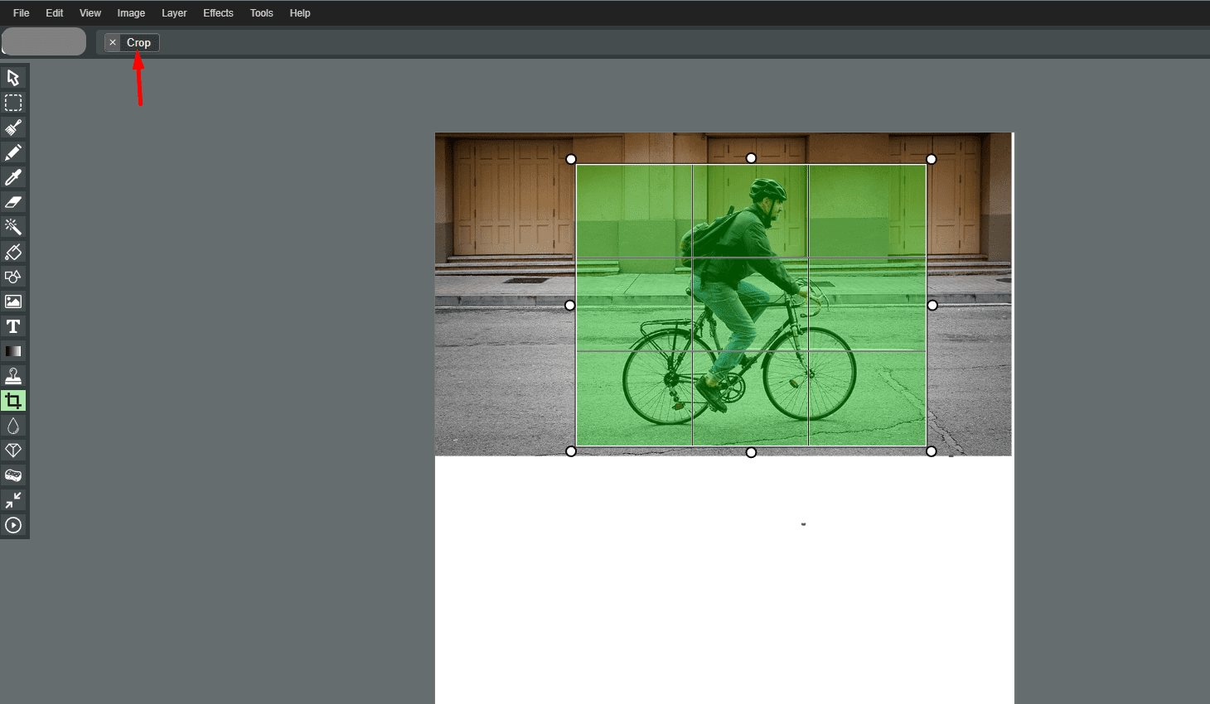Select the Magic Wand tool
This screenshot has height=704, width=1210.
point(13,227)
